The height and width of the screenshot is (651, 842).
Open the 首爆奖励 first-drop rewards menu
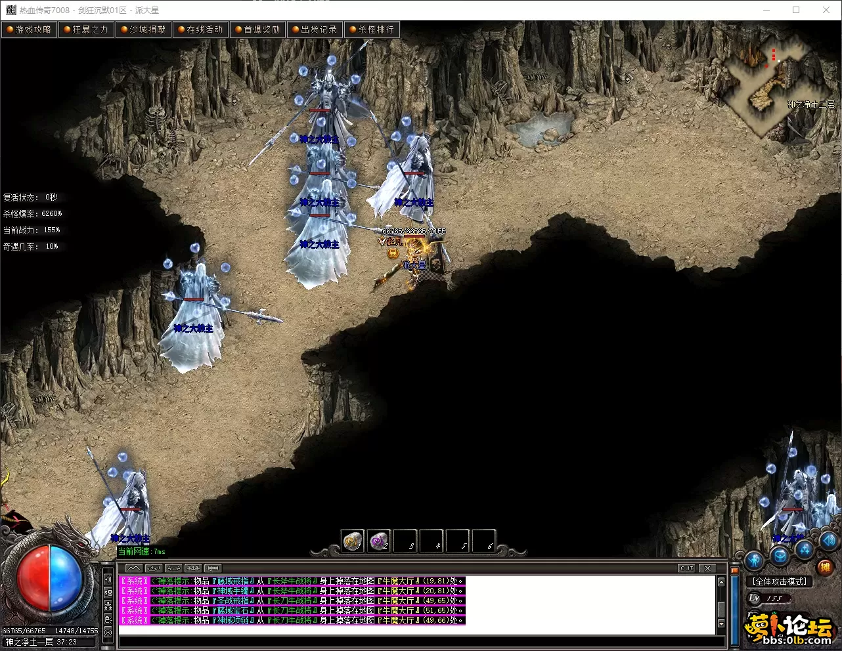258,30
